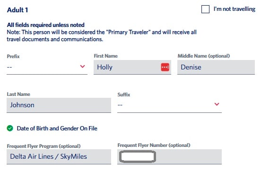Screen dimensions: 261x171
Task: Click the Date of Birth and Gender On File text
Action: coord(57,128)
